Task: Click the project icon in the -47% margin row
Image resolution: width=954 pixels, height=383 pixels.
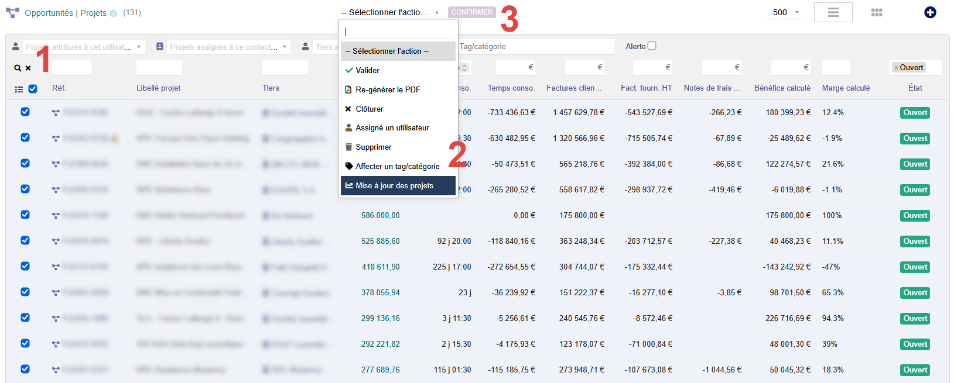Action: coord(56,267)
